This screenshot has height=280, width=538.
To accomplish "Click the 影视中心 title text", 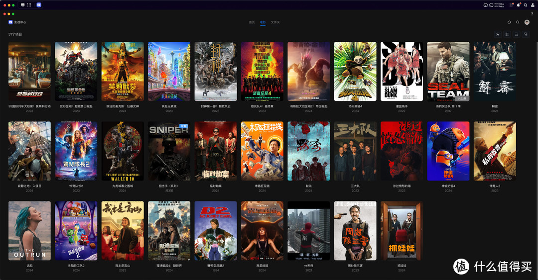I will (20, 22).
